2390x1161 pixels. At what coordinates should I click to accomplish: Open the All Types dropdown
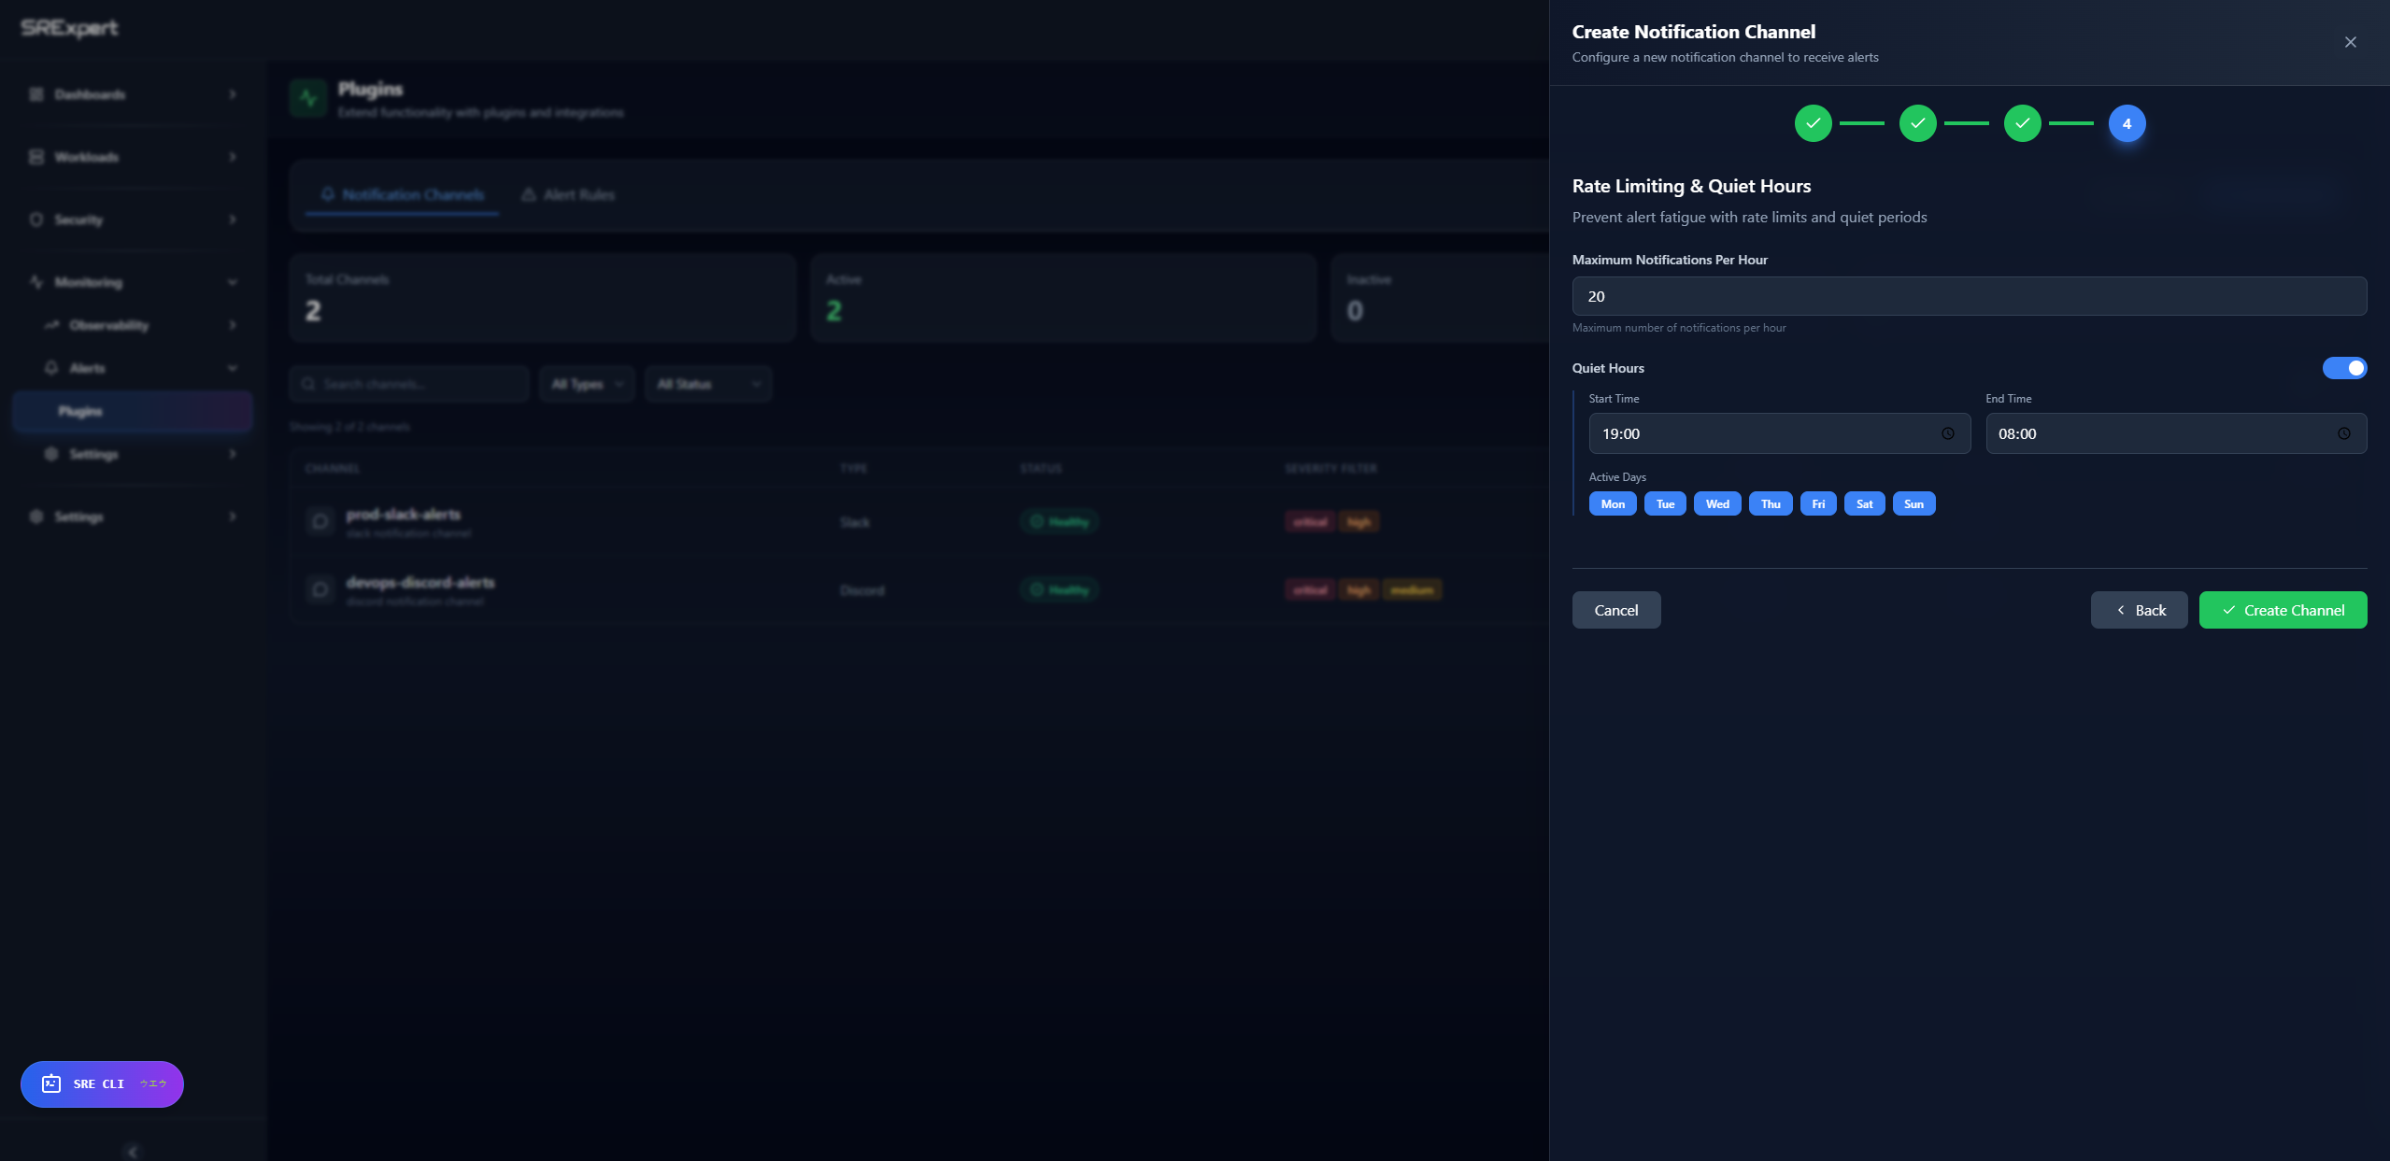pyautogui.click(x=587, y=383)
